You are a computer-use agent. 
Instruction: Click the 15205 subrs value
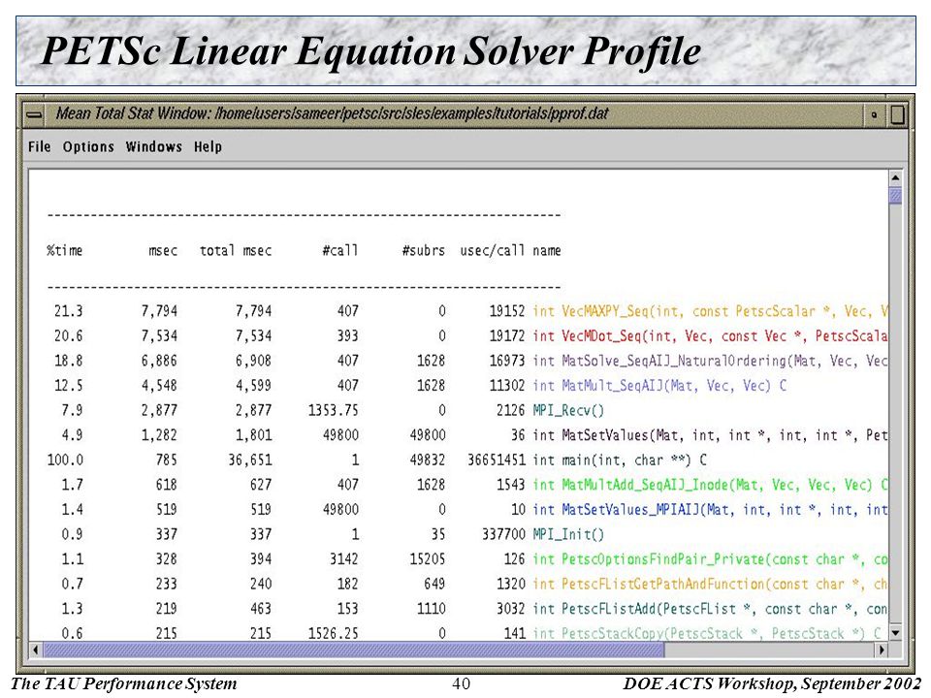[x=428, y=559]
